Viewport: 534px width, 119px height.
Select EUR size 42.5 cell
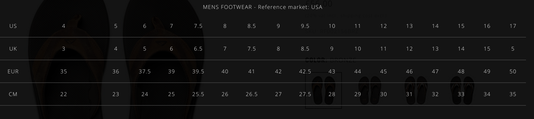[x=305, y=71]
